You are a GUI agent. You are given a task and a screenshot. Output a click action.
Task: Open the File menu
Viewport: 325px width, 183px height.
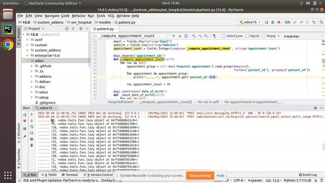point(20,16)
